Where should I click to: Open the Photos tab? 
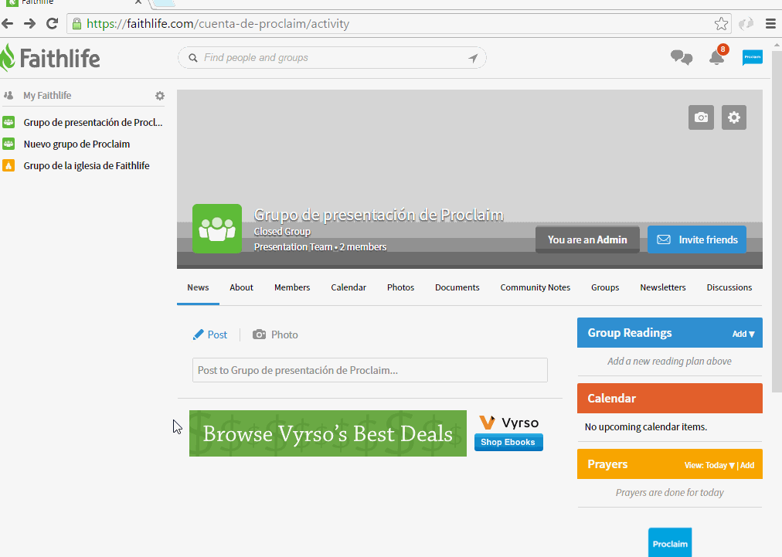click(400, 287)
